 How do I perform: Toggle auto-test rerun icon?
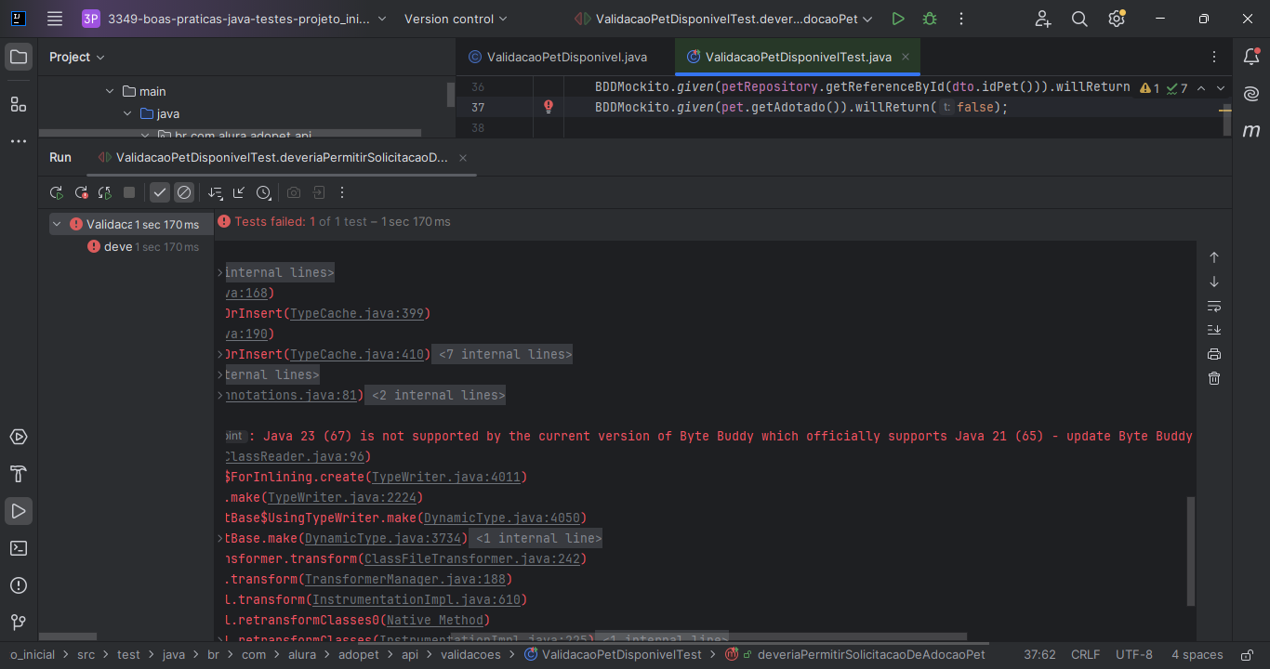click(x=105, y=192)
